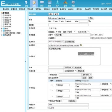
Task: Click the 复制 (copy) button by attachment field
Action: [x=91, y=78]
